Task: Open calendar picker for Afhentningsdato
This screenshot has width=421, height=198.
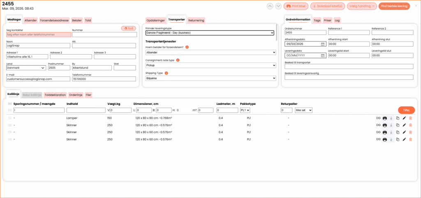Action: [323, 44]
